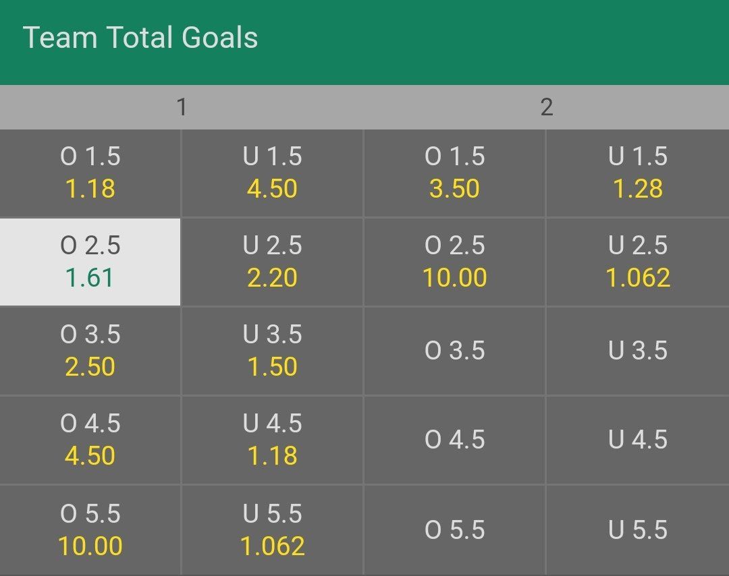Screen dimensions: 729x576
Task: Select team 1 Over 1.5 at 1.18
Action: tap(90, 173)
